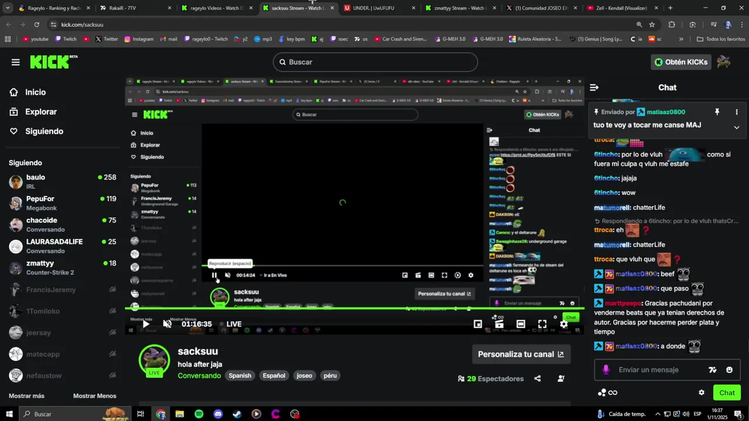Open baulo channel in following list
749x421 pixels.
click(x=61, y=181)
